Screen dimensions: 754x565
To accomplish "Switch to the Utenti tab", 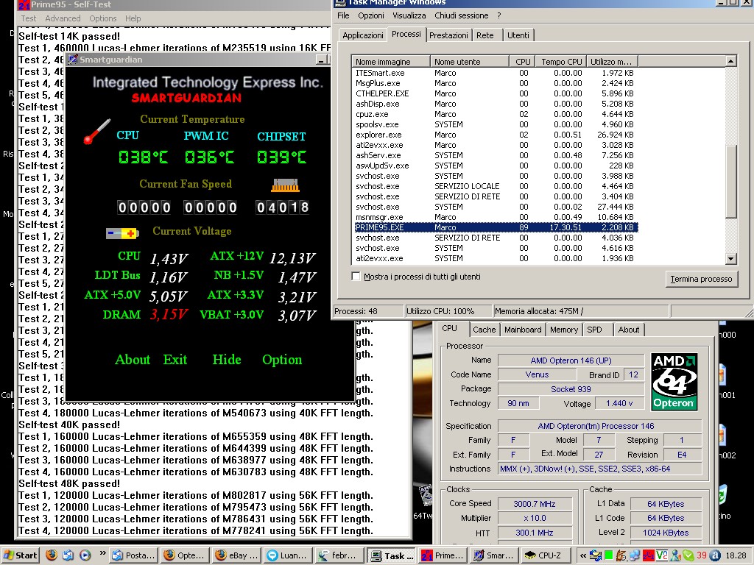I will [x=518, y=35].
